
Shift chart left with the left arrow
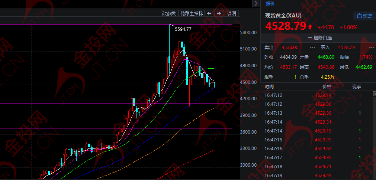(x=209, y=13)
